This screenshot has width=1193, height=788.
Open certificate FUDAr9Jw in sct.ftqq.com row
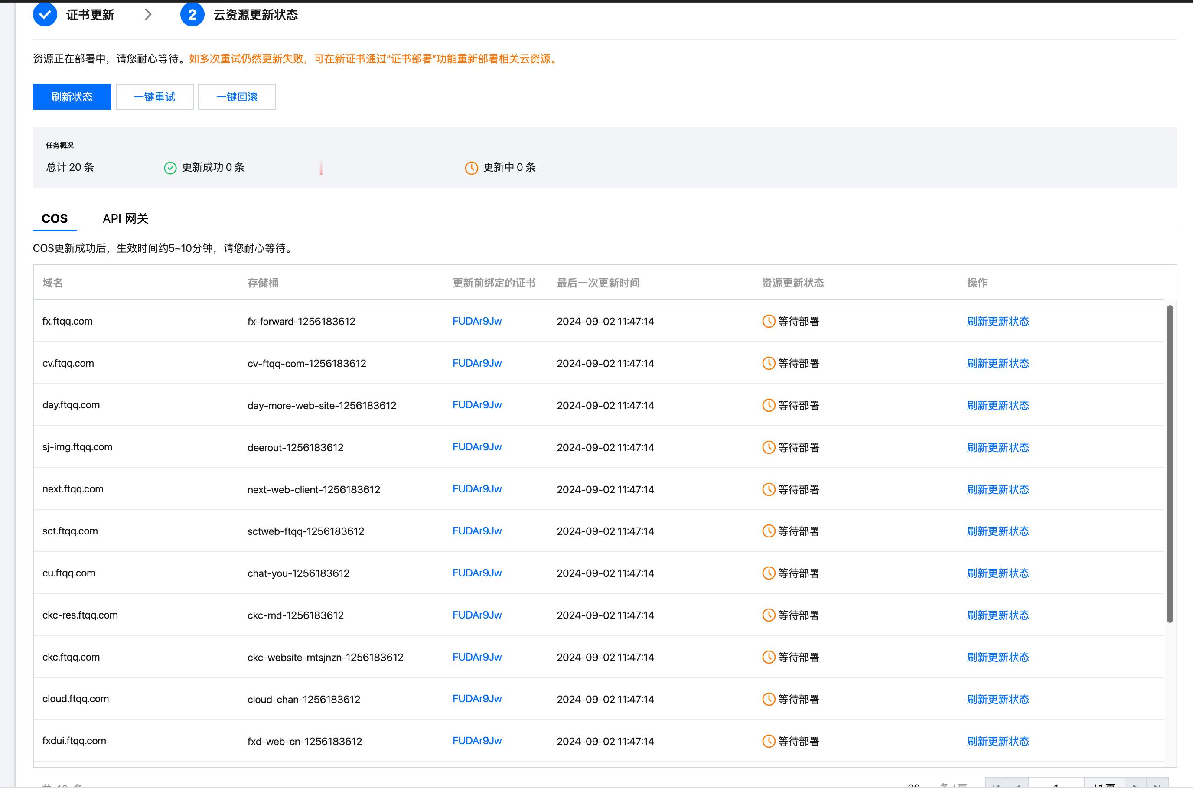point(477,531)
